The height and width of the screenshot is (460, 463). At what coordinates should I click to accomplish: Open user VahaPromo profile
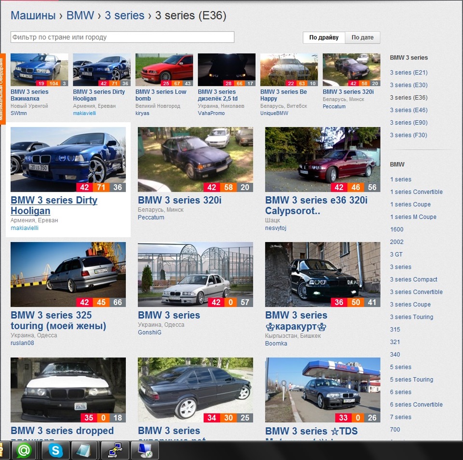click(211, 113)
